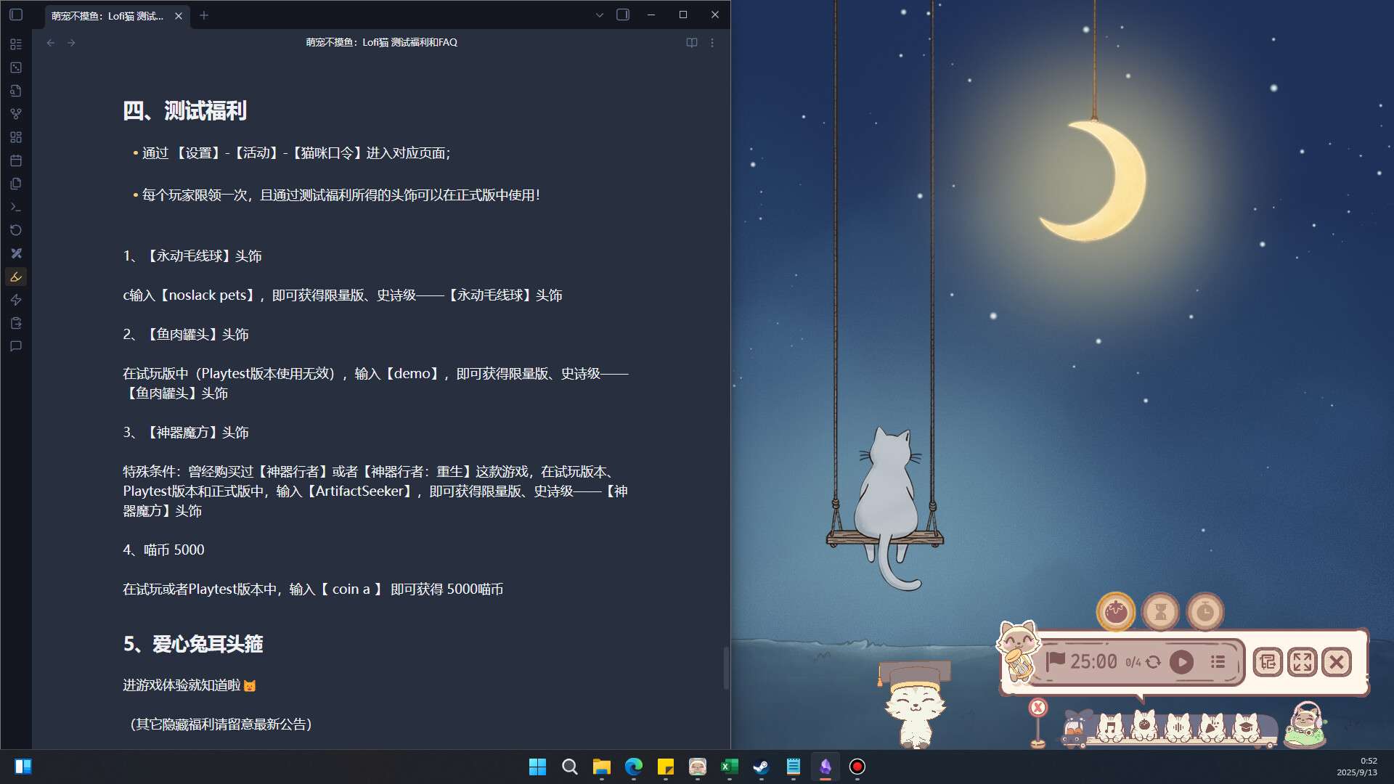
Task: Click the music-note cat on the pet train
Action: 1111,725
